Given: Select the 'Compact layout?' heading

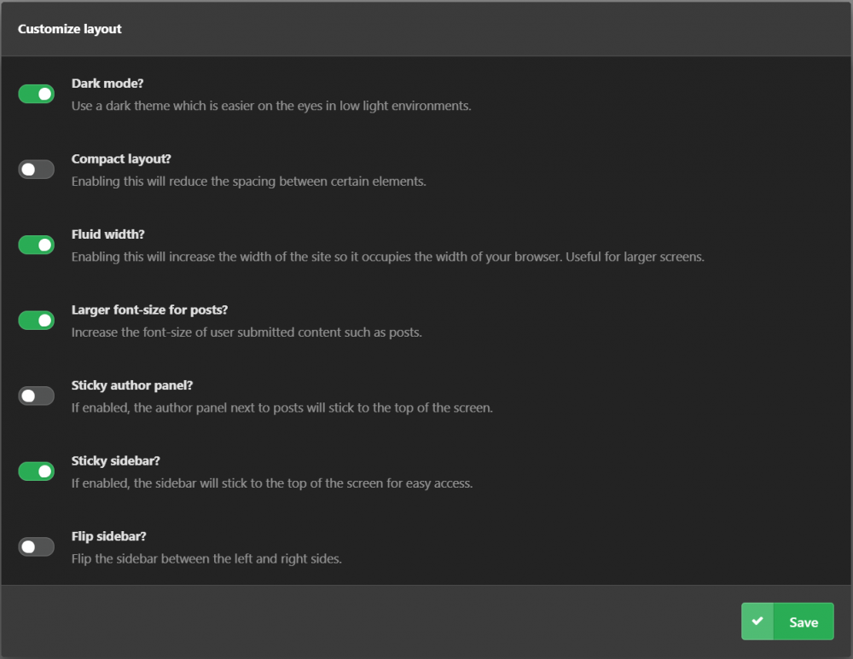Looking at the screenshot, I should [x=121, y=159].
